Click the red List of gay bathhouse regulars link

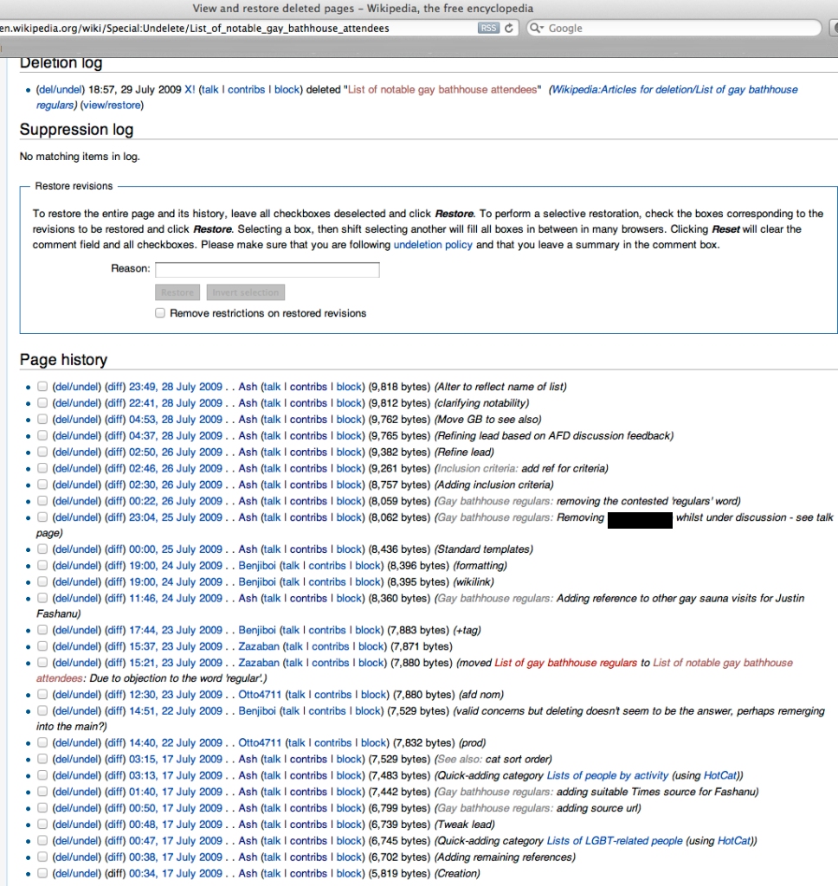[565, 663]
